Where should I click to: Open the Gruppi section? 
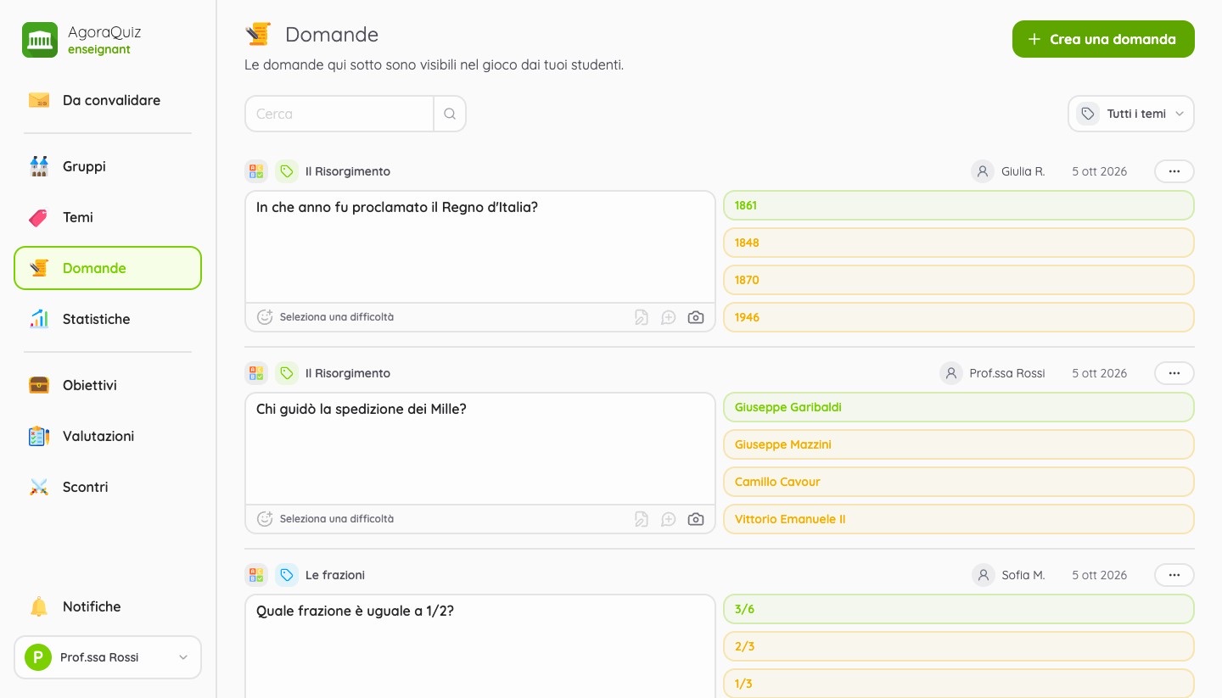[108, 166]
